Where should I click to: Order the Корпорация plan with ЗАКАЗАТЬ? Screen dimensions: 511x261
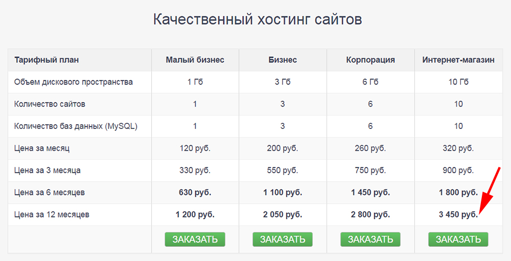click(370, 239)
